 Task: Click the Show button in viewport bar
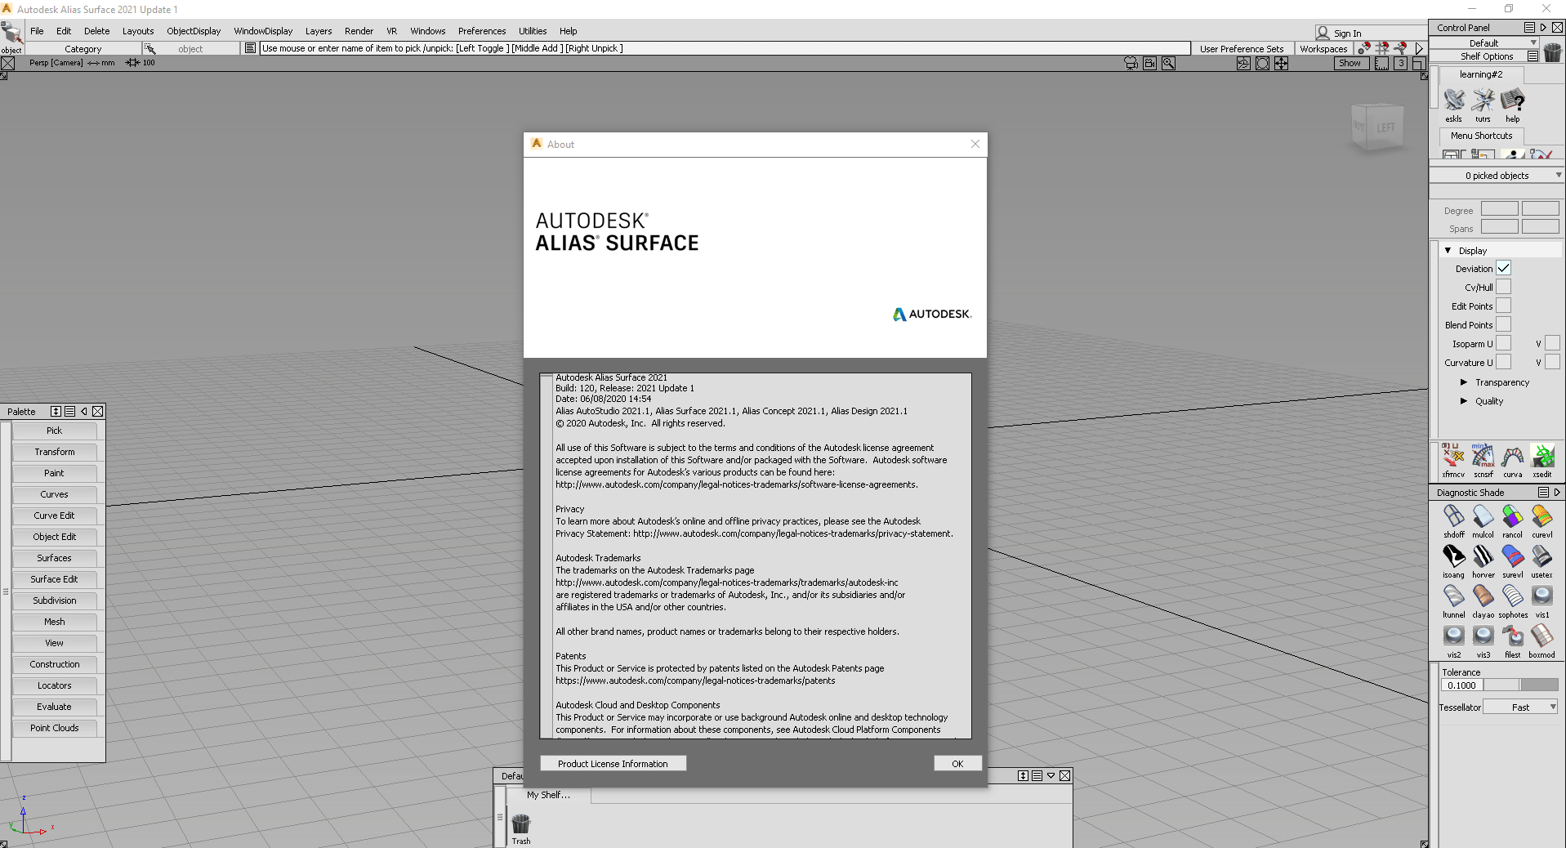(1350, 63)
